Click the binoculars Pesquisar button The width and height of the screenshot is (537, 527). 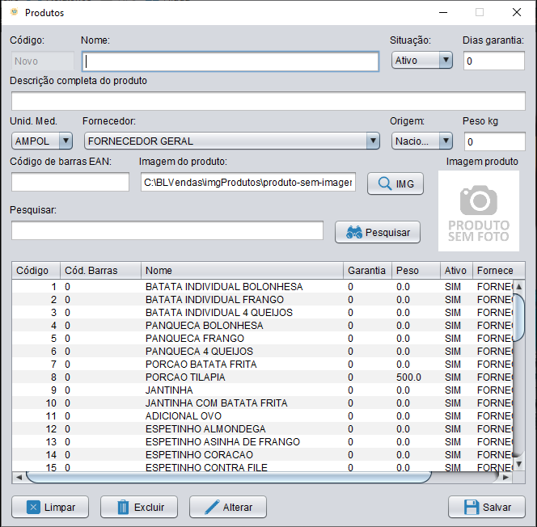click(378, 232)
